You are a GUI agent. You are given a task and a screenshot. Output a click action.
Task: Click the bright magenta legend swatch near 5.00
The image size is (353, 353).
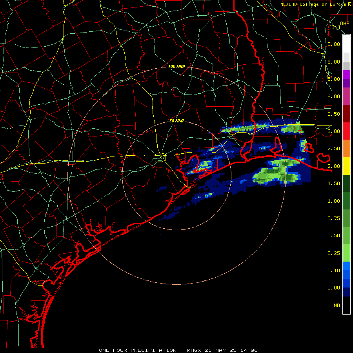click(x=346, y=75)
